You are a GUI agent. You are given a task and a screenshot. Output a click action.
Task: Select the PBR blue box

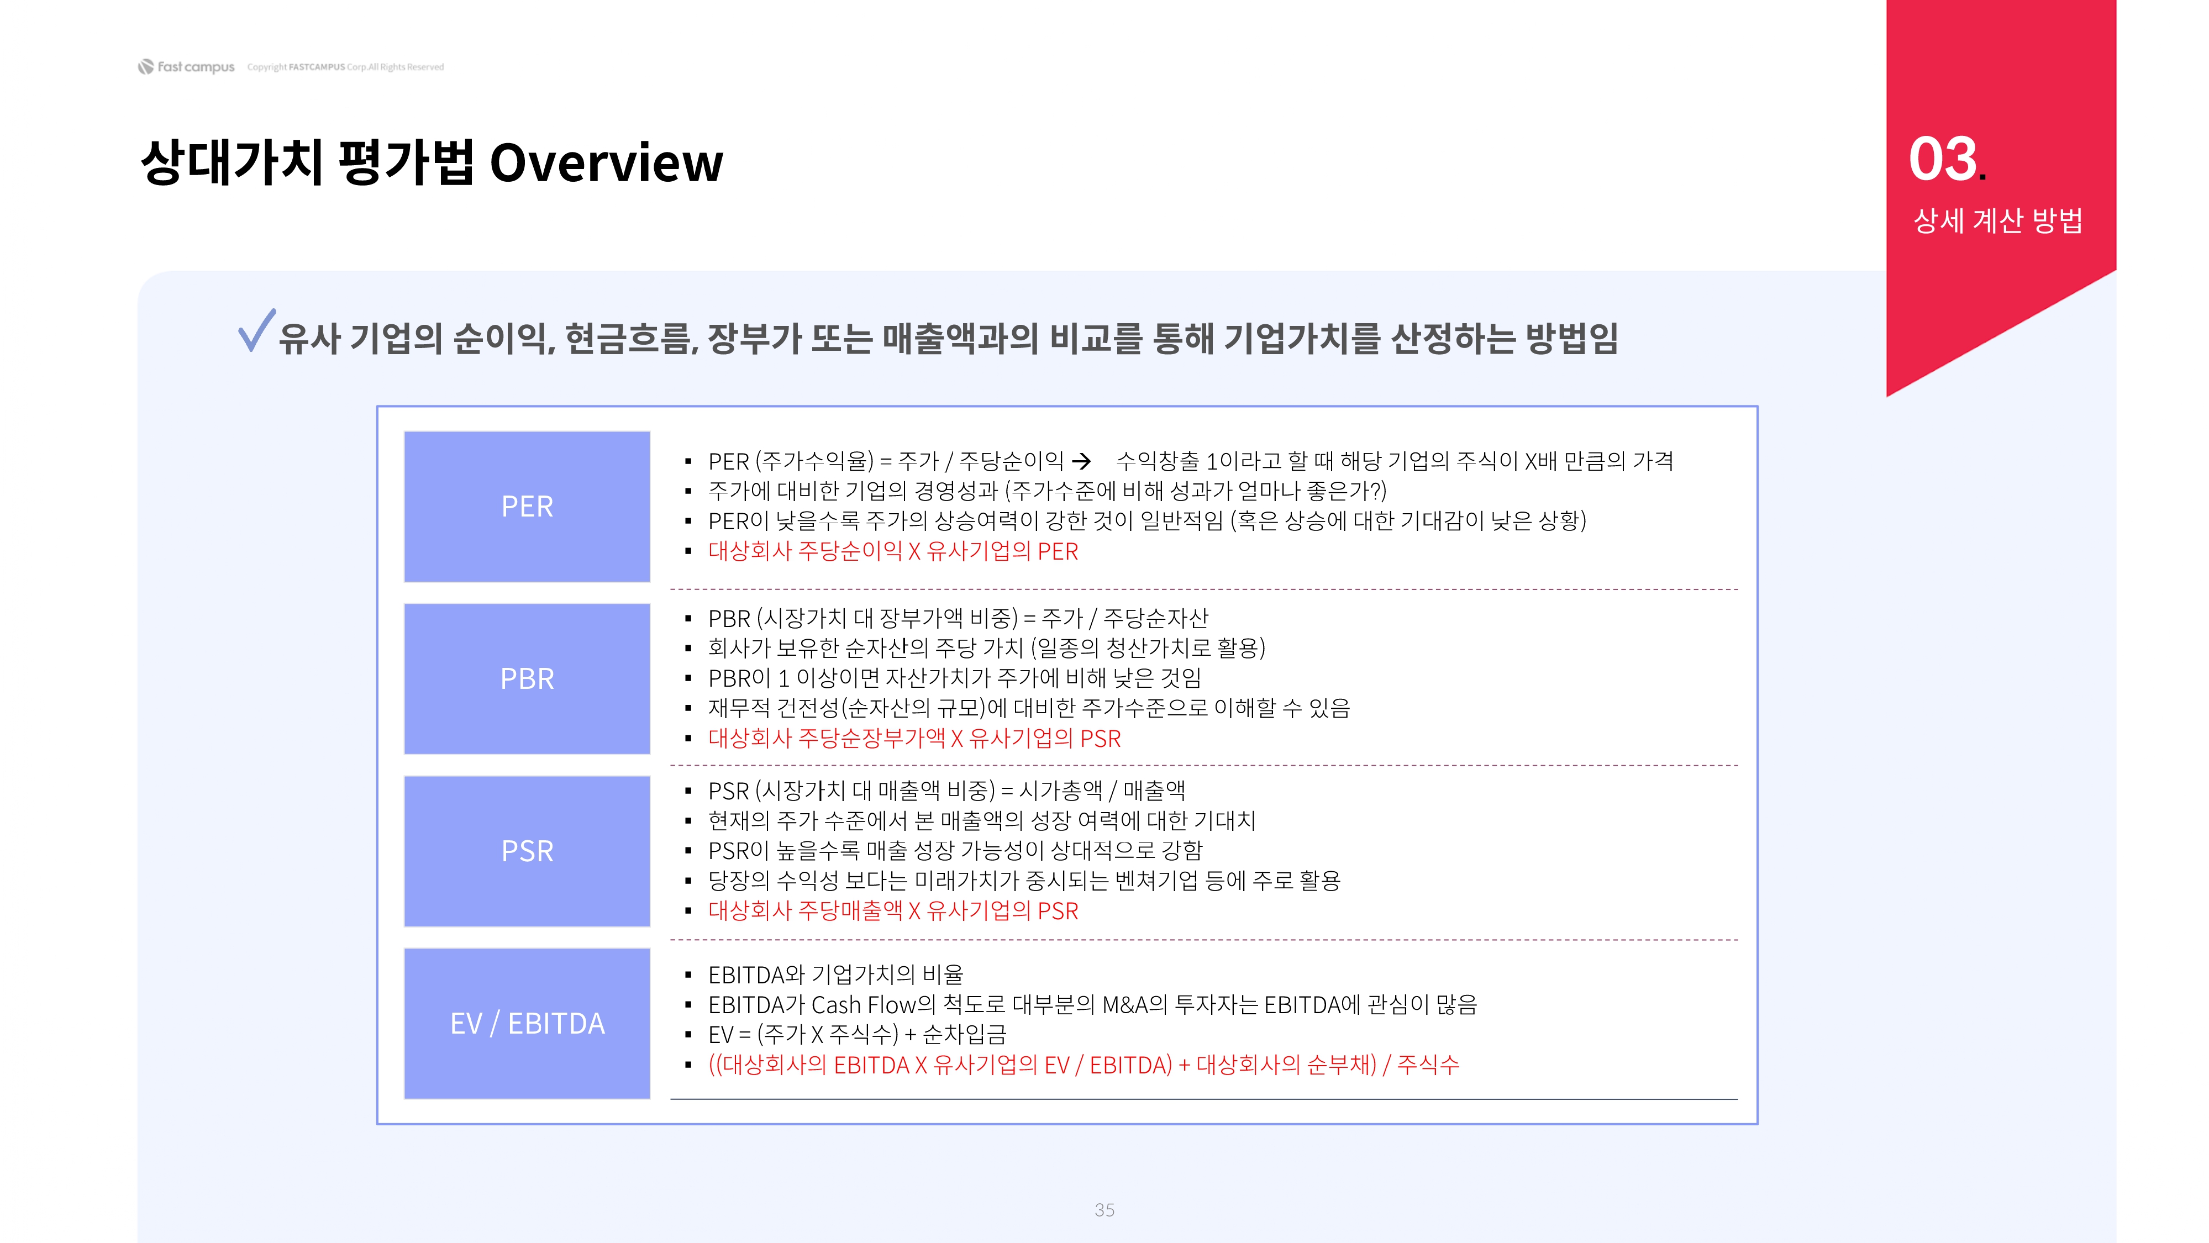(x=527, y=679)
